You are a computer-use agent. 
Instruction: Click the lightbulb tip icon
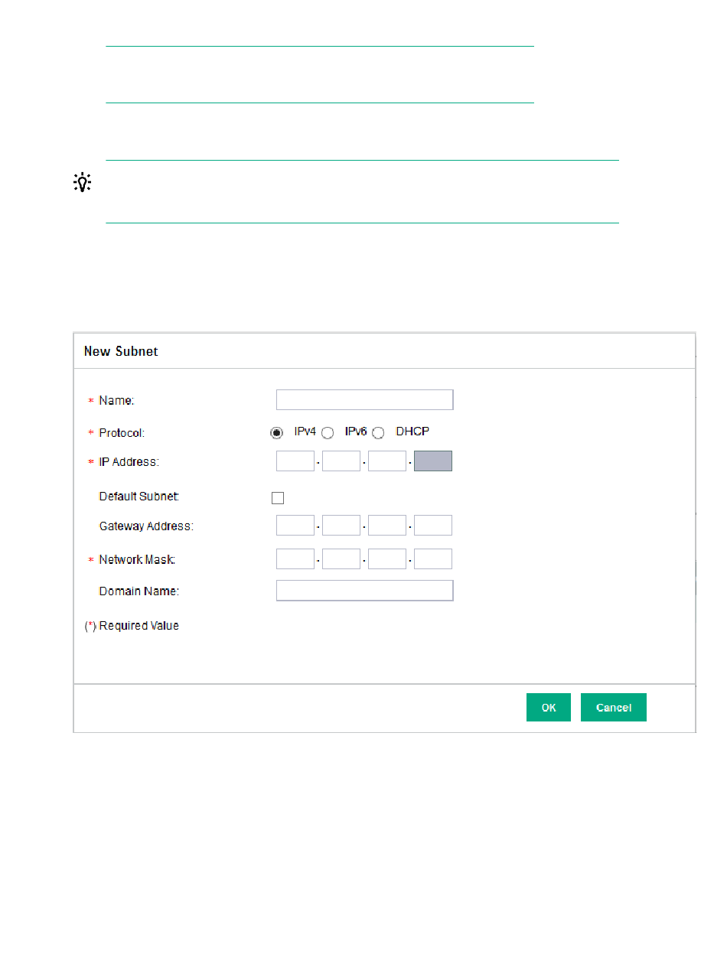pyautogui.click(x=82, y=182)
